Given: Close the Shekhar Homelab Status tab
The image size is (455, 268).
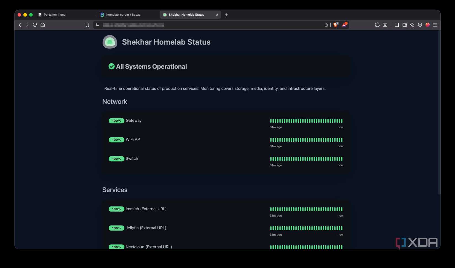Looking at the screenshot, I should 217,15.
